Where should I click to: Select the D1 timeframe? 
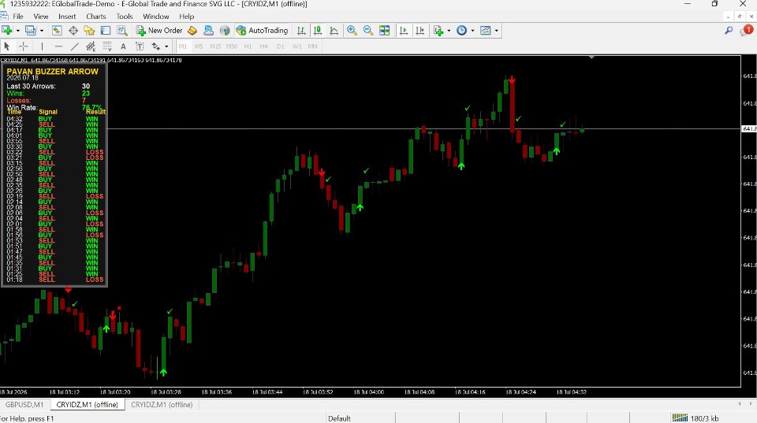pyautogui.click(x=281, y=46)
